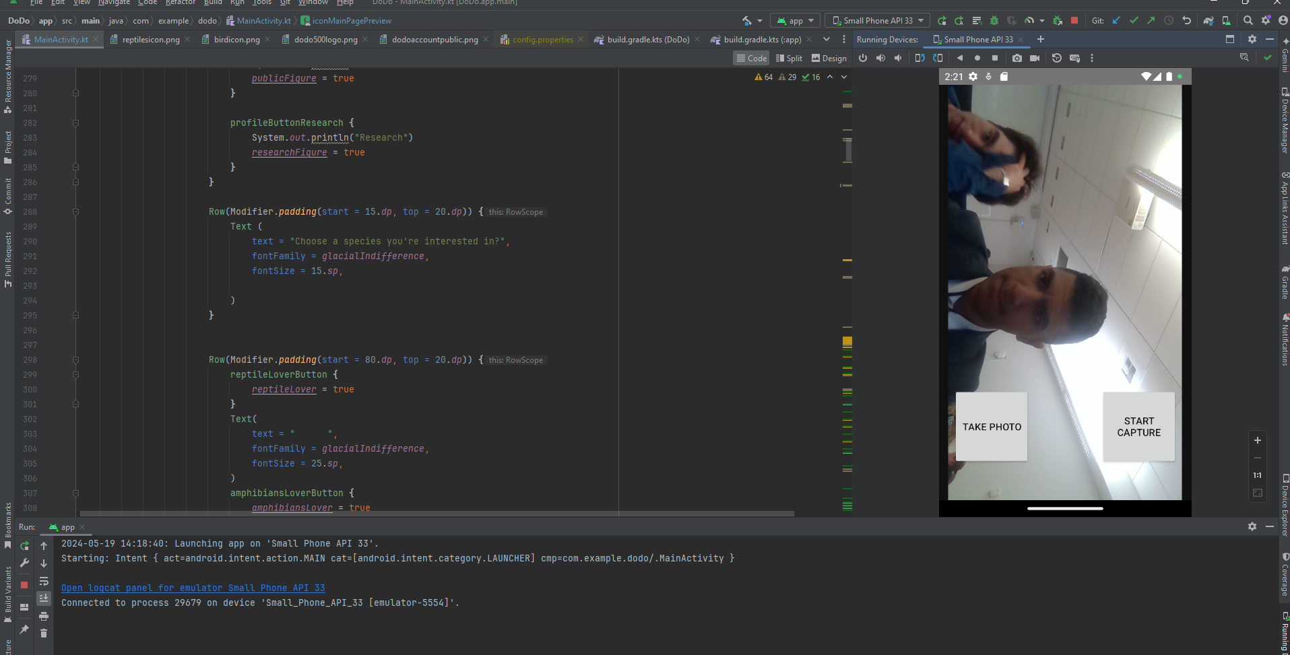Open the config.properties tab
The image size is (1290, 655).
(537, 40)
